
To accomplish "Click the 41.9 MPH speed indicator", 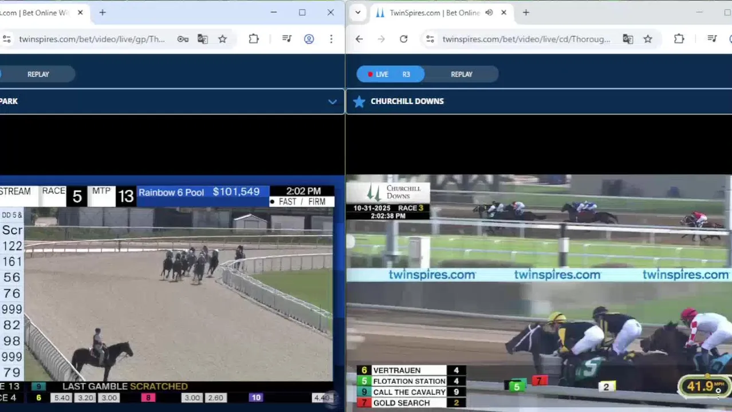I will coord(705,386).
